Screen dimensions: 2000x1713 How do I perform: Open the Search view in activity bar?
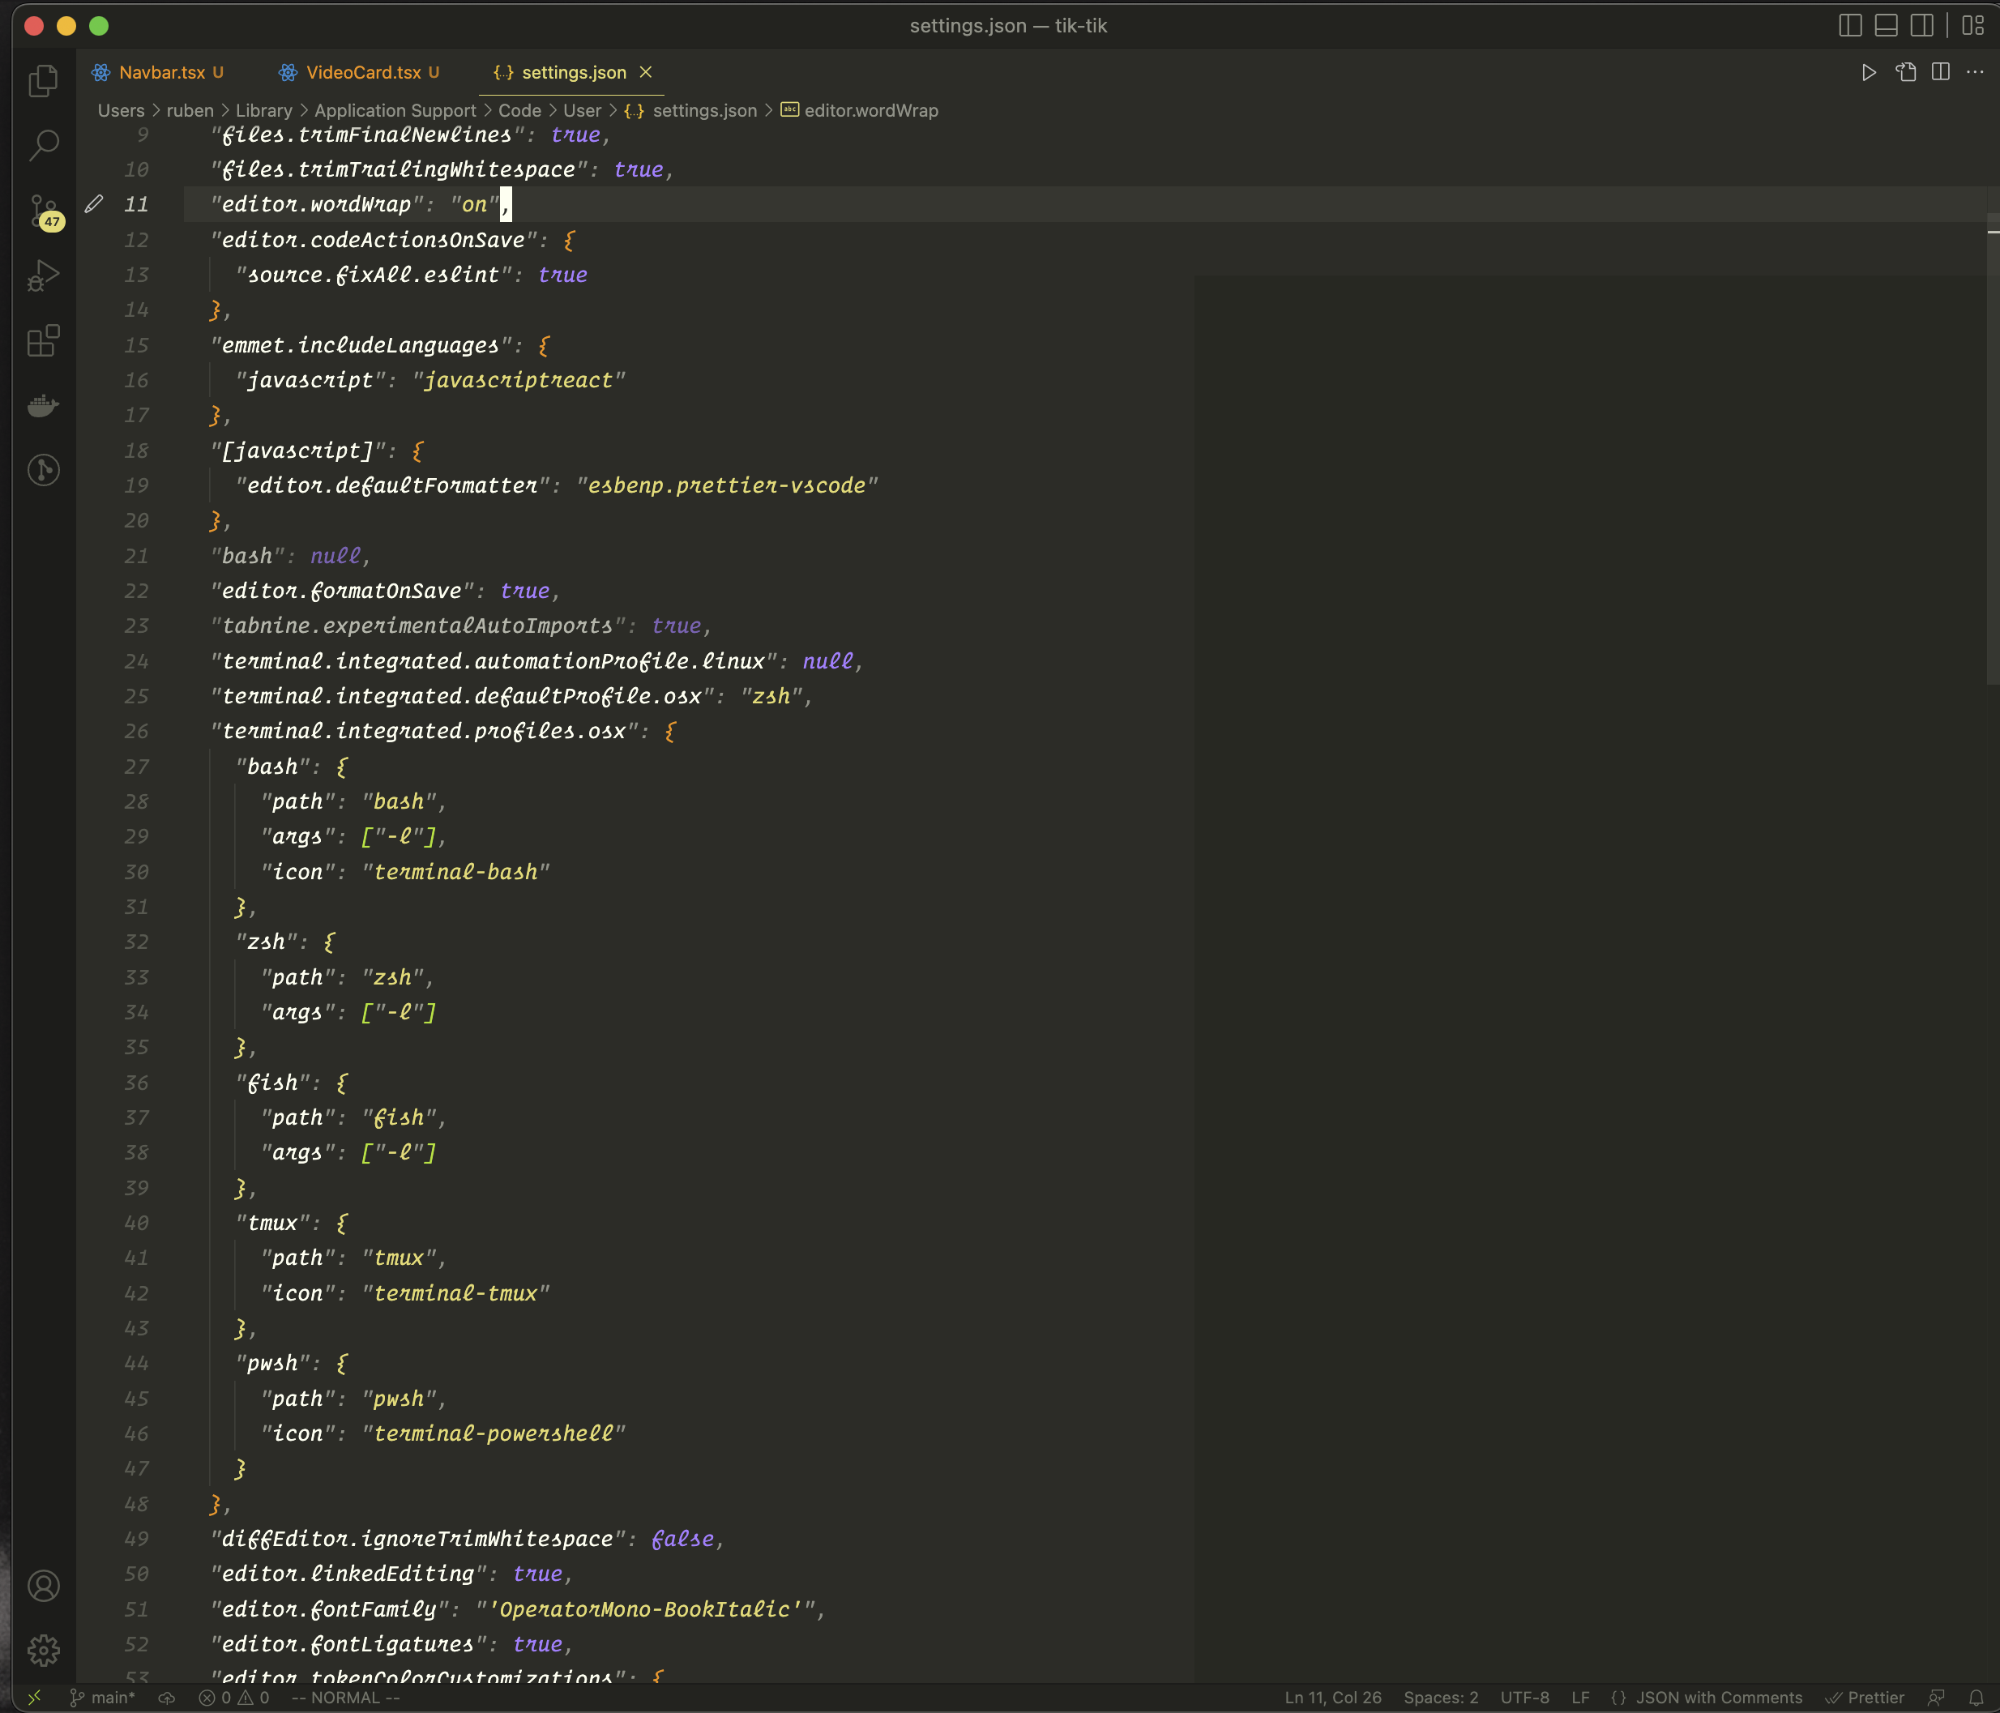[x=44, y=146]
